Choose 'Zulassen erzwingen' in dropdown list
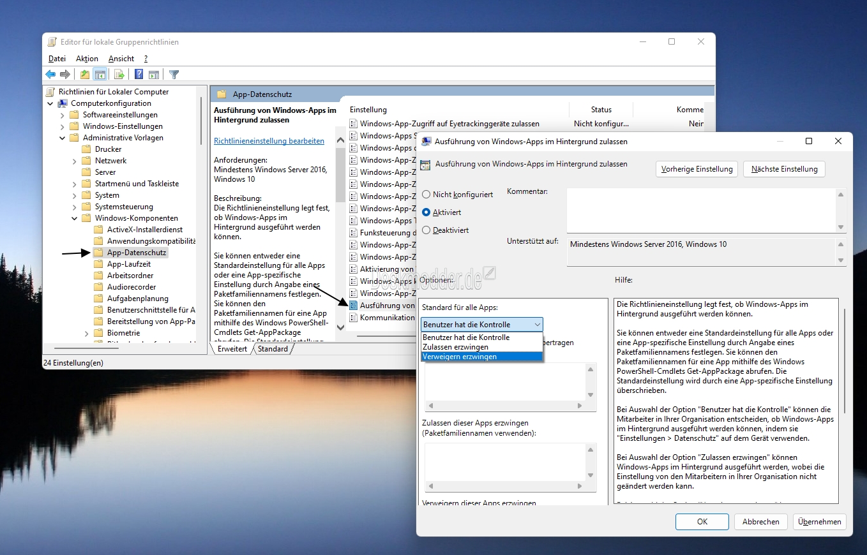This screenshot has width=867, height=555. (455, 347)
